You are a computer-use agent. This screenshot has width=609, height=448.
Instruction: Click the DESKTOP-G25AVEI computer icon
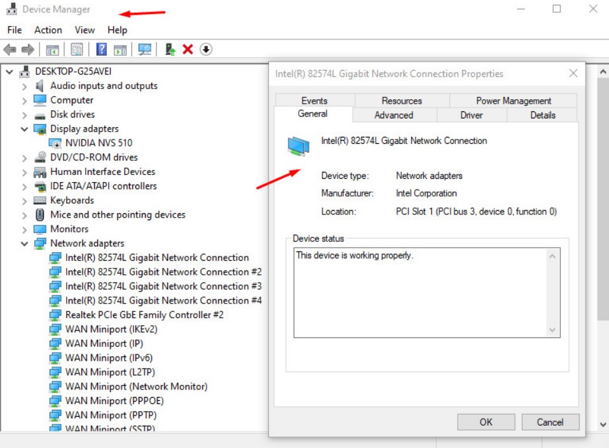(x=25, y=71)
